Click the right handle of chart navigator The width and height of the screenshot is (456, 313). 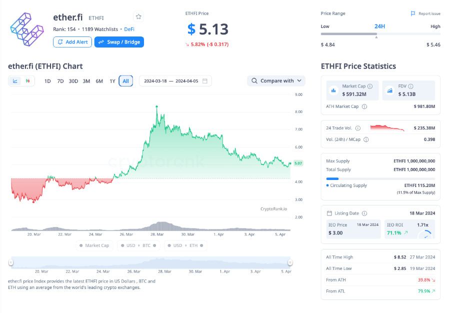pos(290,262)
